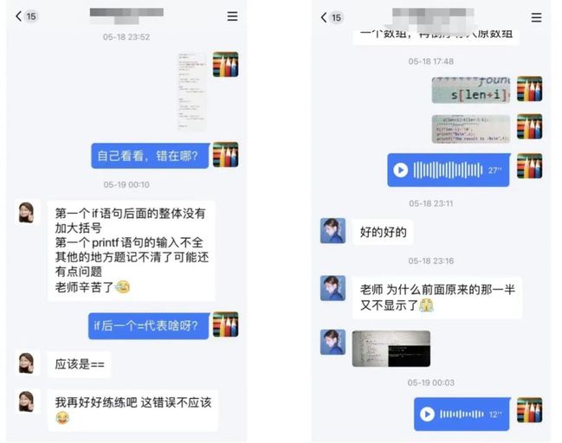Play the 27-second voice message
The image size is (562, 443).
pos(401,170)
